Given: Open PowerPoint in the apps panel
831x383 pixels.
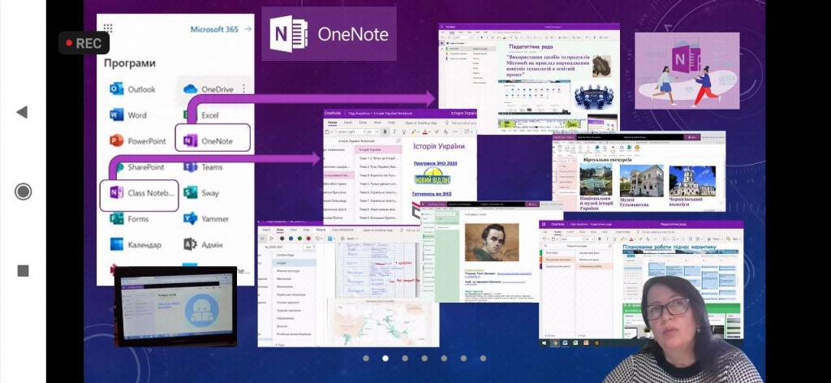Looking at the screenshot, I should (x=136, y=141).
